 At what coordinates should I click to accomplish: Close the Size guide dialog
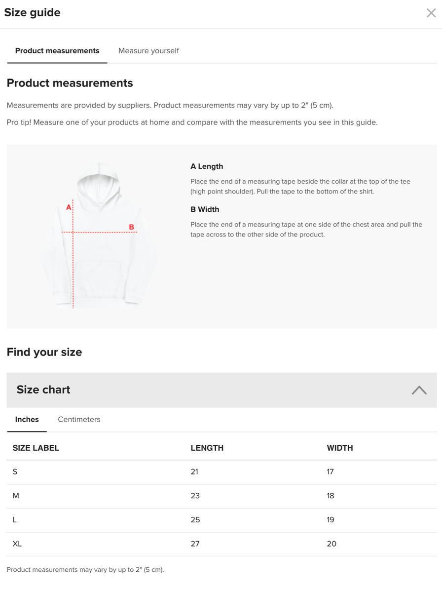point(431,13)
